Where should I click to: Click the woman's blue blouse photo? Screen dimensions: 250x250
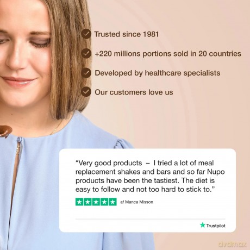[x=54, y=181]
